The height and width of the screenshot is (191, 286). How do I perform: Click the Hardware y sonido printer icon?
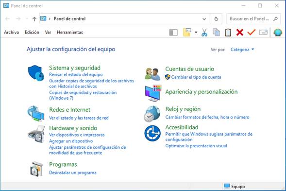36,134
